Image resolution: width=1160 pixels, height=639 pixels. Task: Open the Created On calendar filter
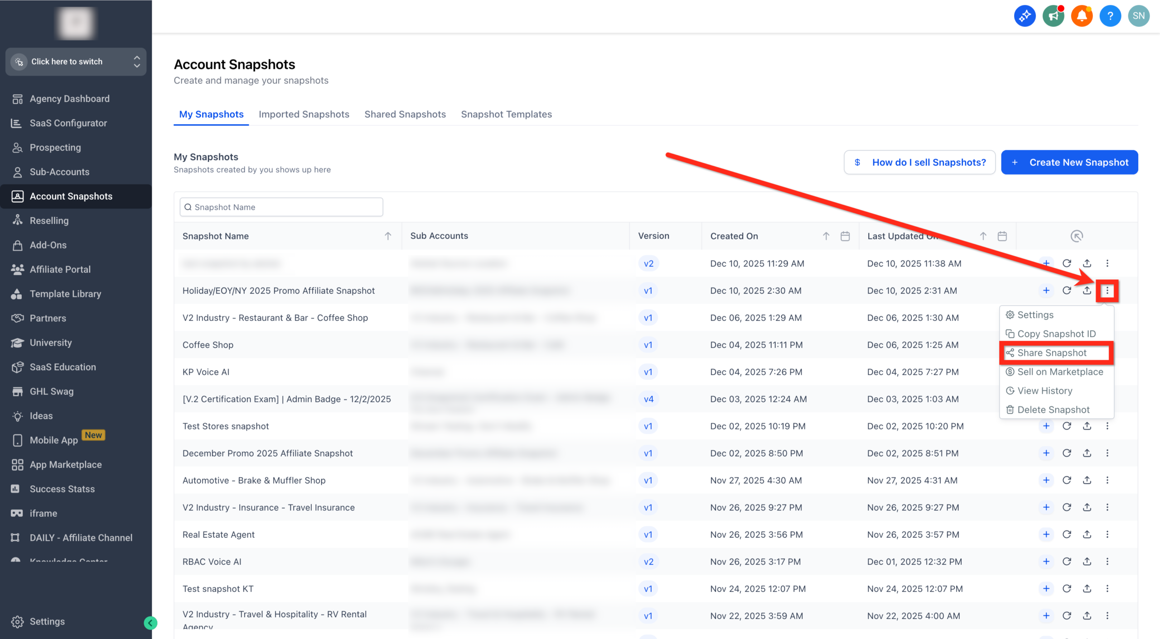pyautogui.click(x=845, y=236)
